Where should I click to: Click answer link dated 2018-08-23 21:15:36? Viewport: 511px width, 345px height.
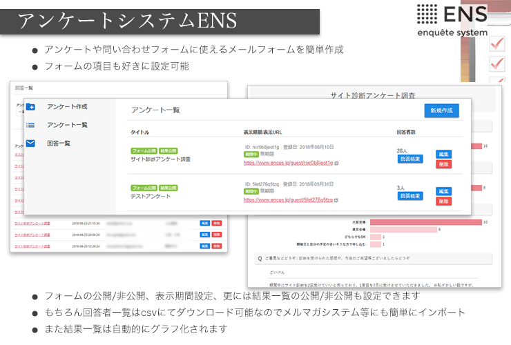[x=32, y=224]
